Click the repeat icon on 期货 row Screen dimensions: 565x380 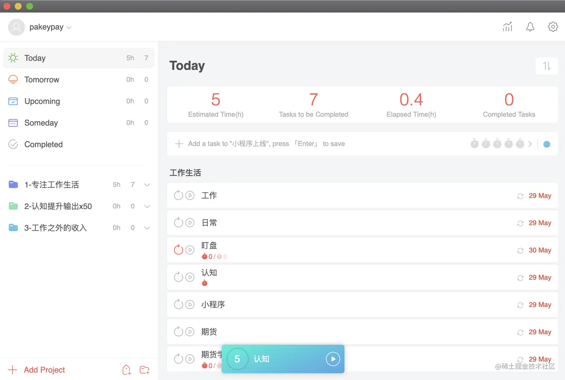pos(520,332)
